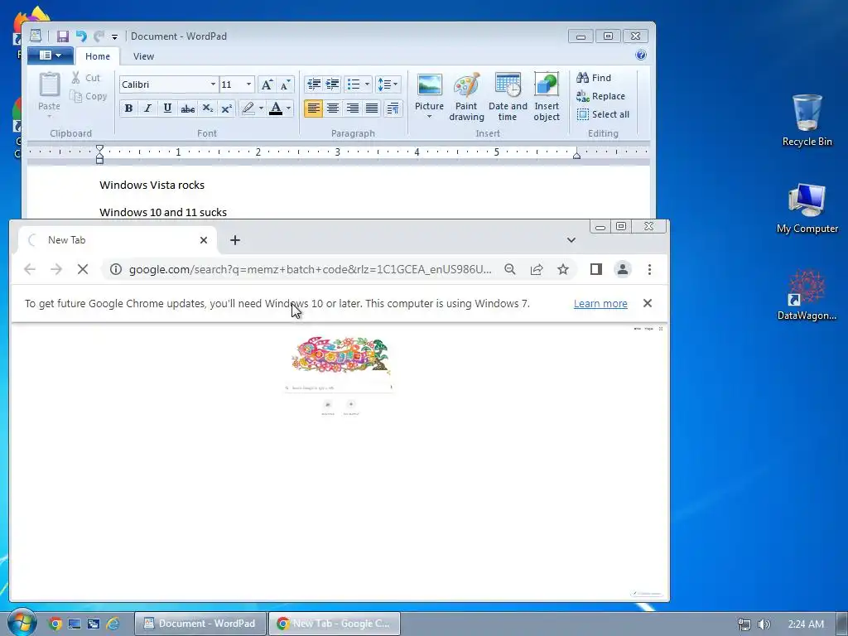Viewport: 848px width, 636px height.
Task: Open the highlight color dropdown arrow
Action: [261, 108]
